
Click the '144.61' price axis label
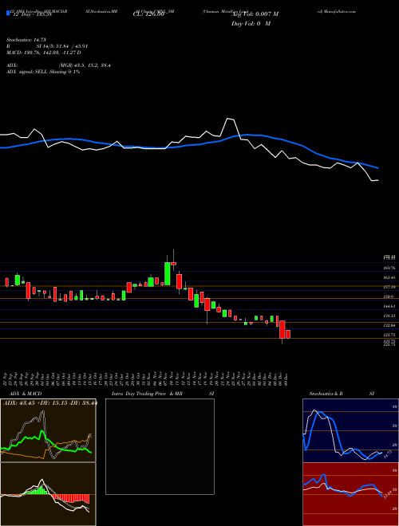click(389, 306)
